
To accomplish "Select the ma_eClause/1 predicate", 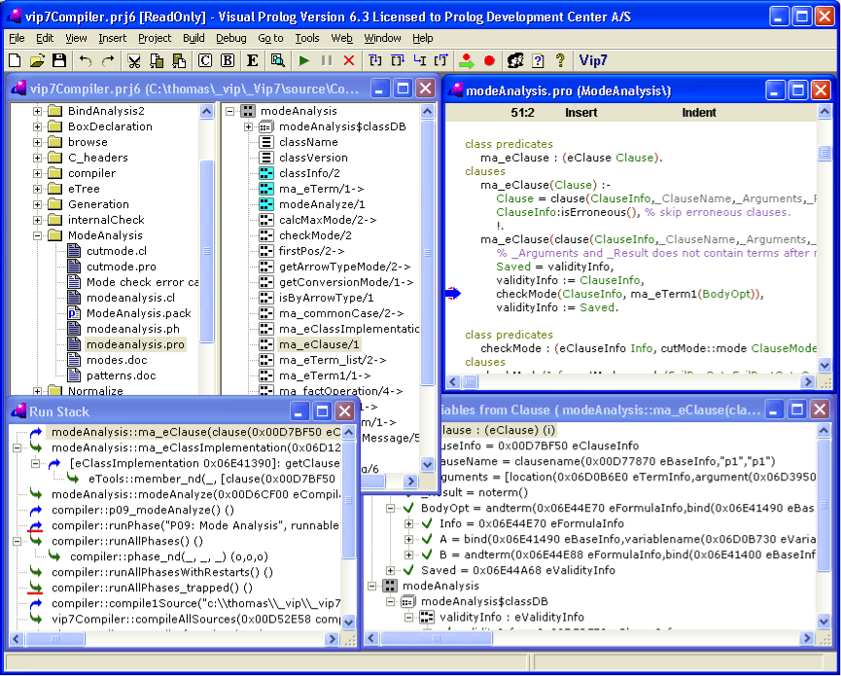I will [320, 344].
